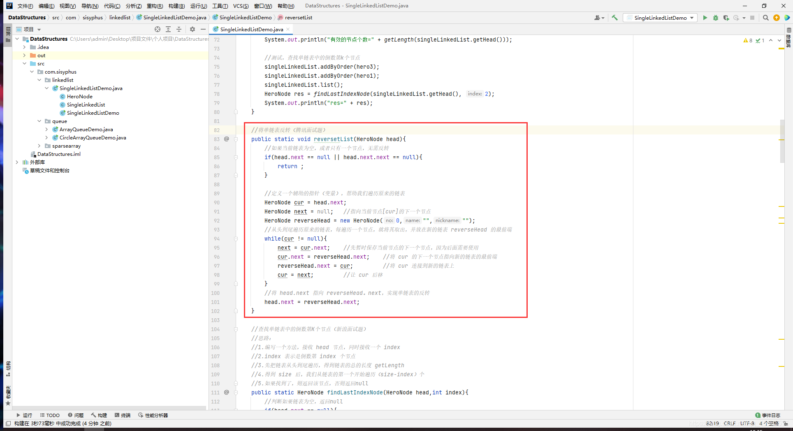
Task: Click the gutter annotation icon at line 111
Action: (227, 392)
